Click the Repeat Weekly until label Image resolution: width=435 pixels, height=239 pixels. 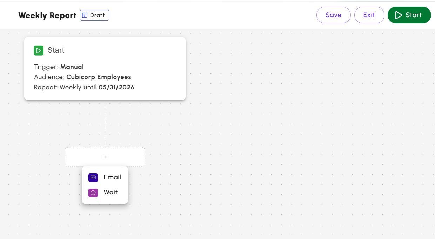pyautogui.click(x=65, y=87)
